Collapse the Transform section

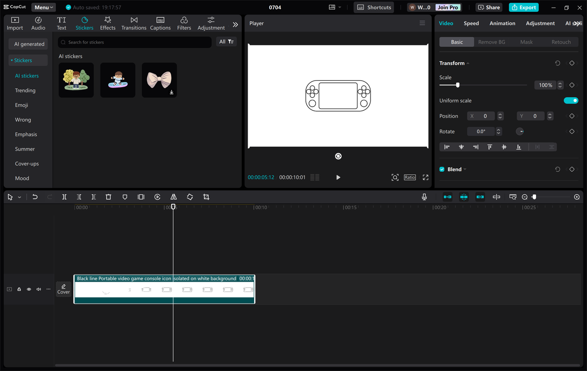[468, 63]
